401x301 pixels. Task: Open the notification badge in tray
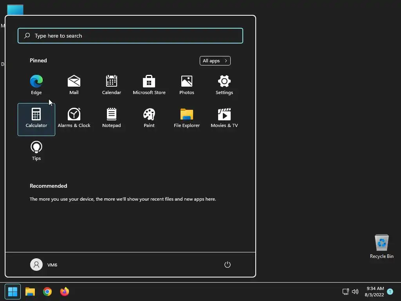click(x=390, y=291)
